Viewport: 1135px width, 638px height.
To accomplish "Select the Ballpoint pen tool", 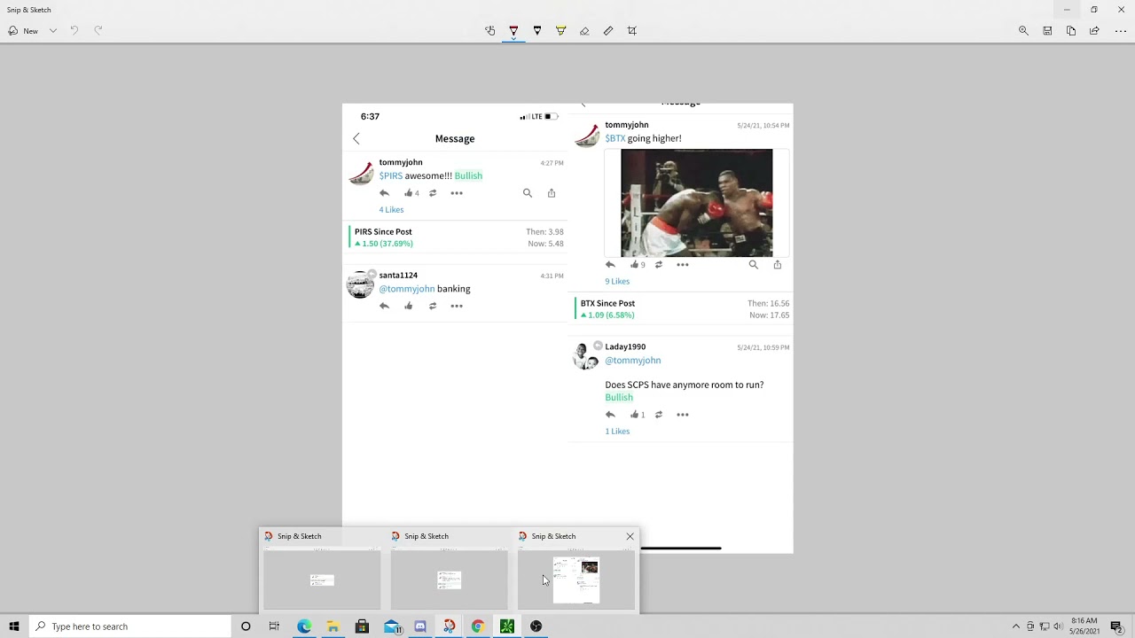I will click(513, 31).
